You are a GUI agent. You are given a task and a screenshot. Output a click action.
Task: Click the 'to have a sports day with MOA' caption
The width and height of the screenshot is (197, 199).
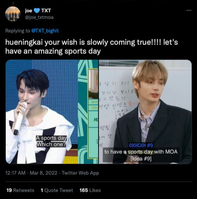tap(141, 152)
